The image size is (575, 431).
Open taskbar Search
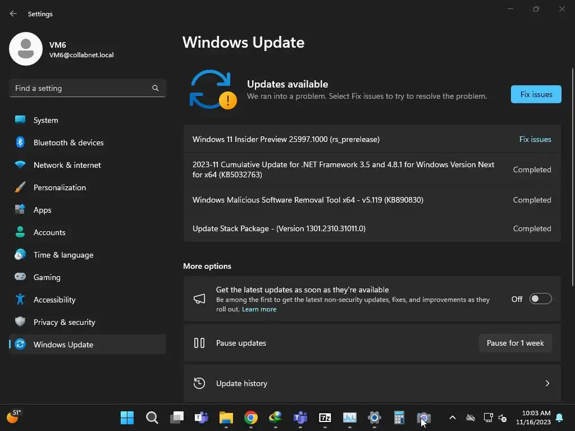click(152, 418)
